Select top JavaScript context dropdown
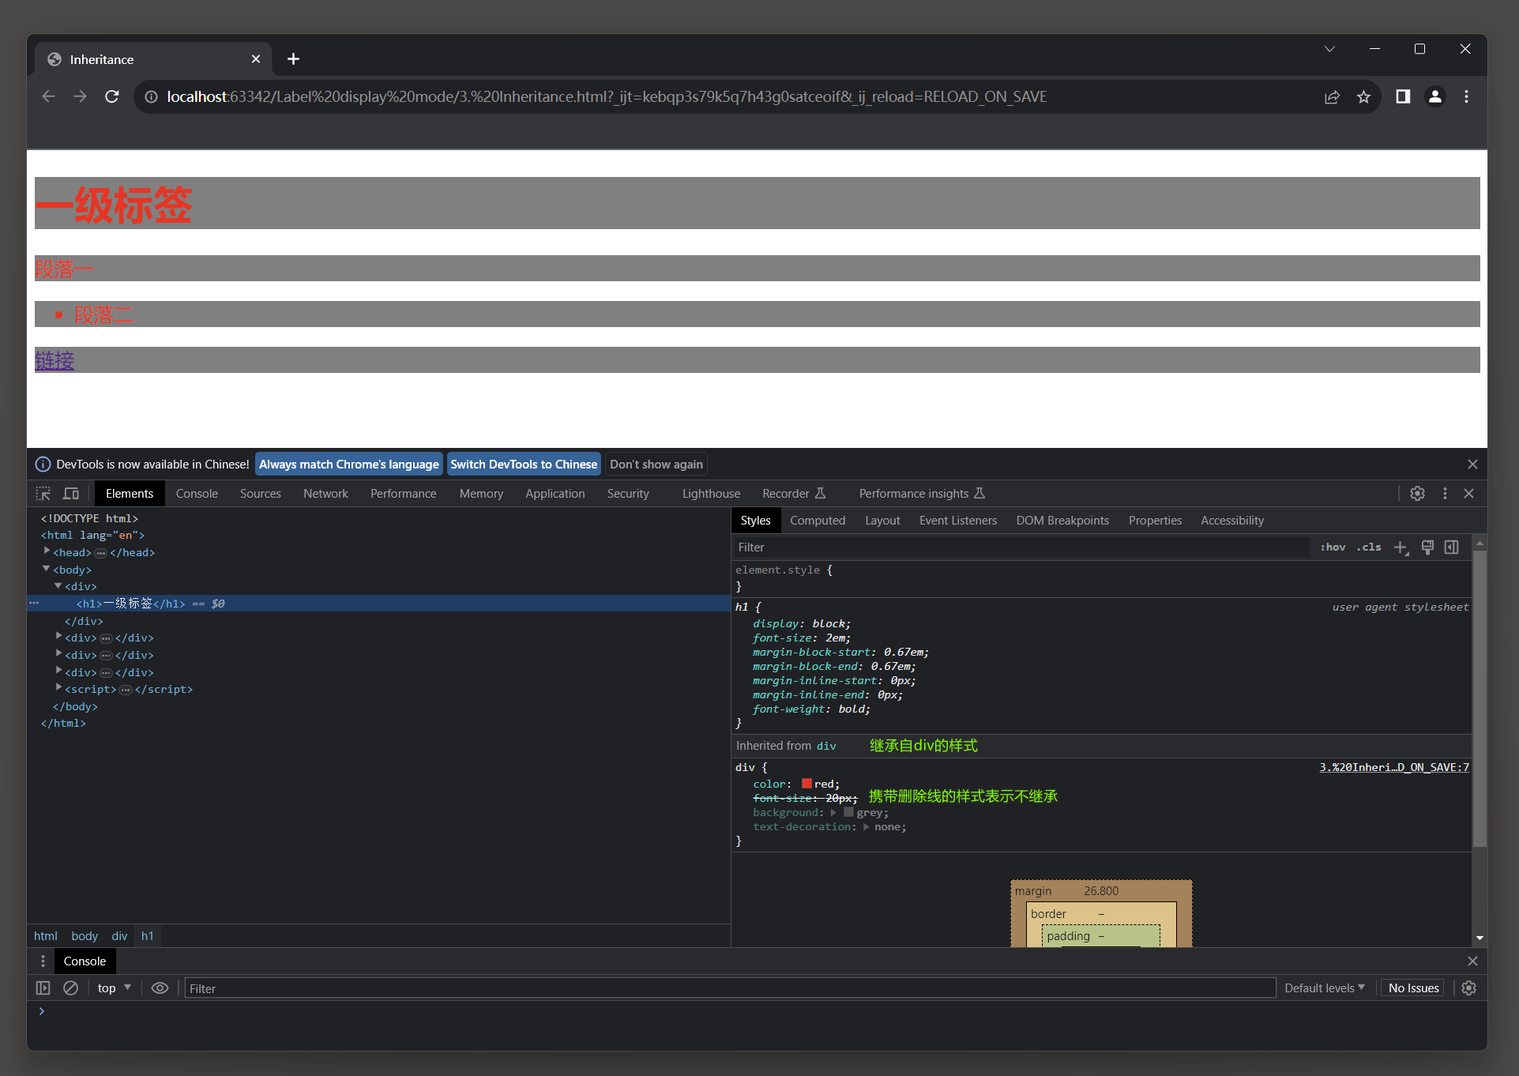 coord(115,988)
